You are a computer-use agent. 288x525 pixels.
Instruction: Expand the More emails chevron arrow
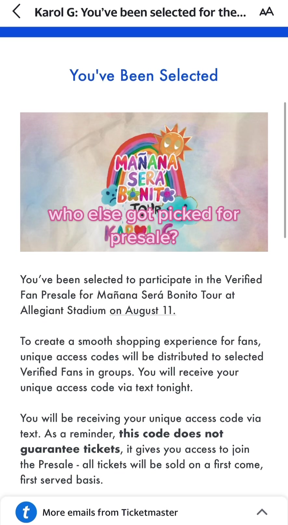point(262,512)
